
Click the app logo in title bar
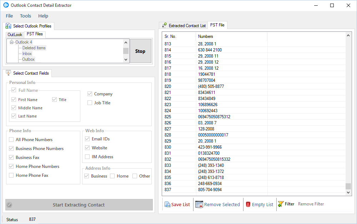[x=6, y=5]
